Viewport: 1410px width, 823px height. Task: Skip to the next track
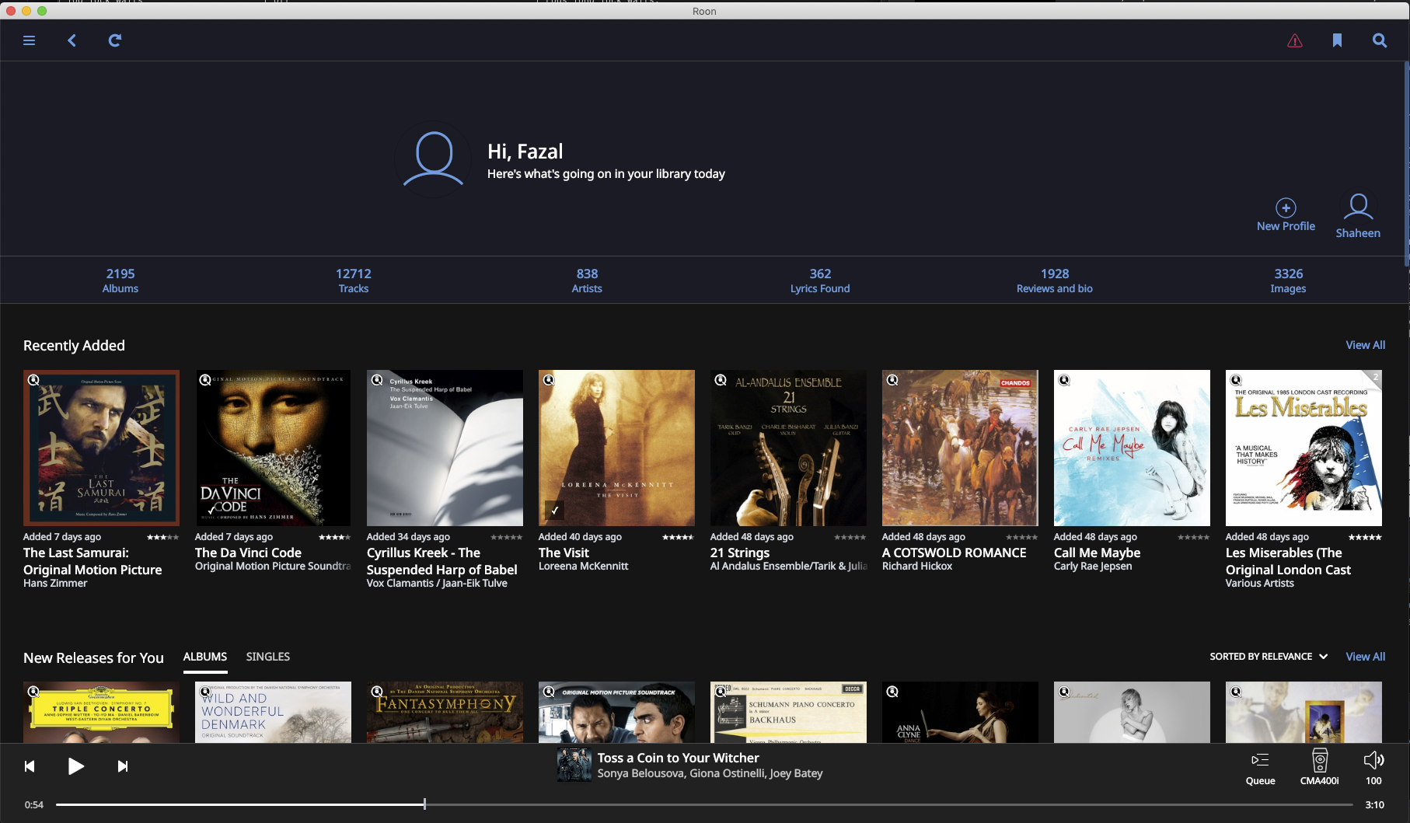(123, 766)
